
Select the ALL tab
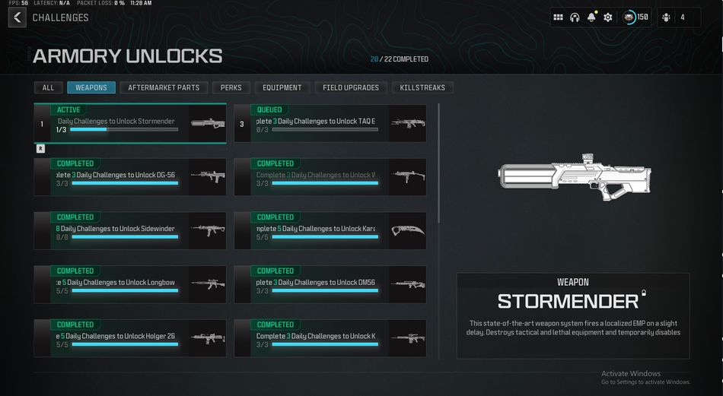coord(48,87)
